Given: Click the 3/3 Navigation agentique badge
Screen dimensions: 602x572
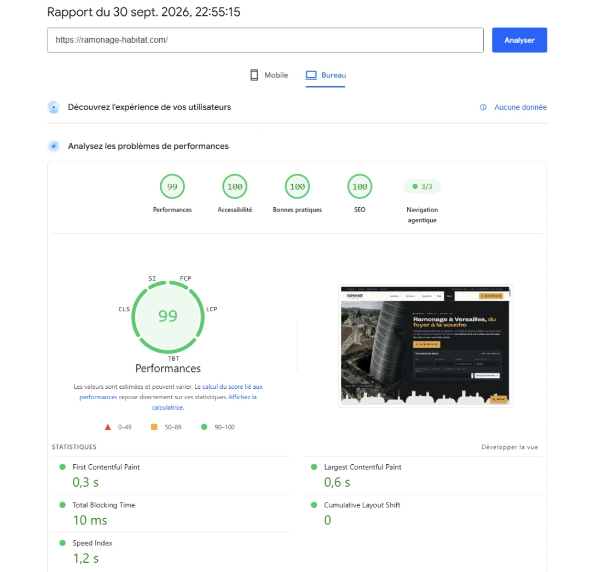Looking at the screenshot, I should (422, 186).
